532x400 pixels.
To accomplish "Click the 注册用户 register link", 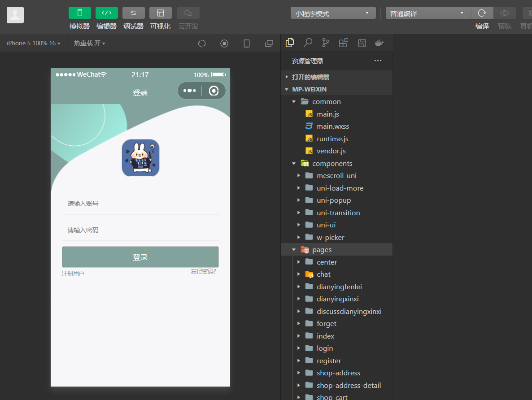I will (73, 274).
